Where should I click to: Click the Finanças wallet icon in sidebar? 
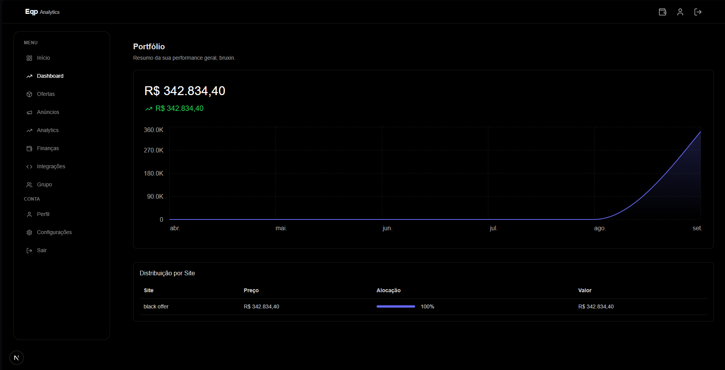coord(29,149)
